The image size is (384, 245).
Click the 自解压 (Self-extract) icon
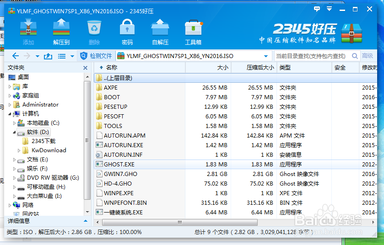point(160,32)
